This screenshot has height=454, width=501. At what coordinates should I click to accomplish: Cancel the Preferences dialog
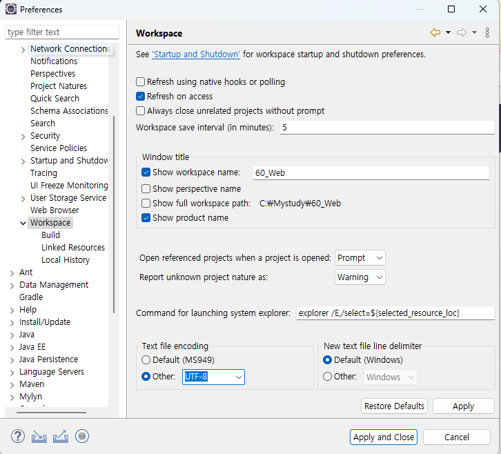[x=457, y=437]
